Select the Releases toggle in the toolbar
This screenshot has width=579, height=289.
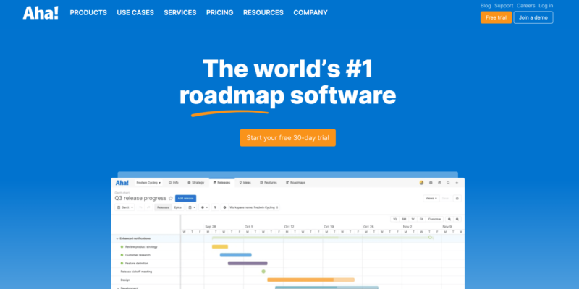point(164,207)
